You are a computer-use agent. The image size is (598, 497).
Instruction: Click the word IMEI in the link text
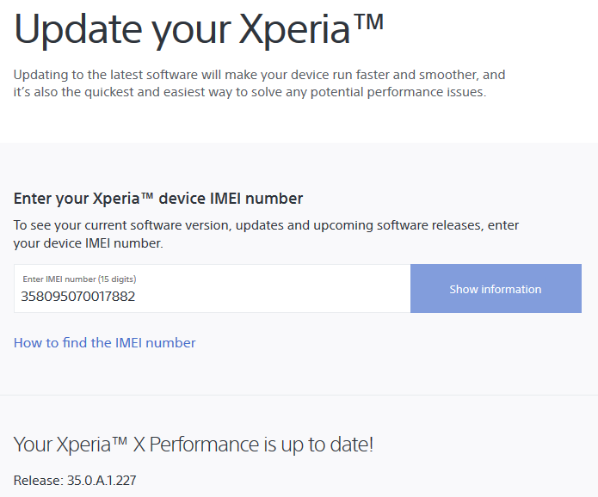[128, 342]
